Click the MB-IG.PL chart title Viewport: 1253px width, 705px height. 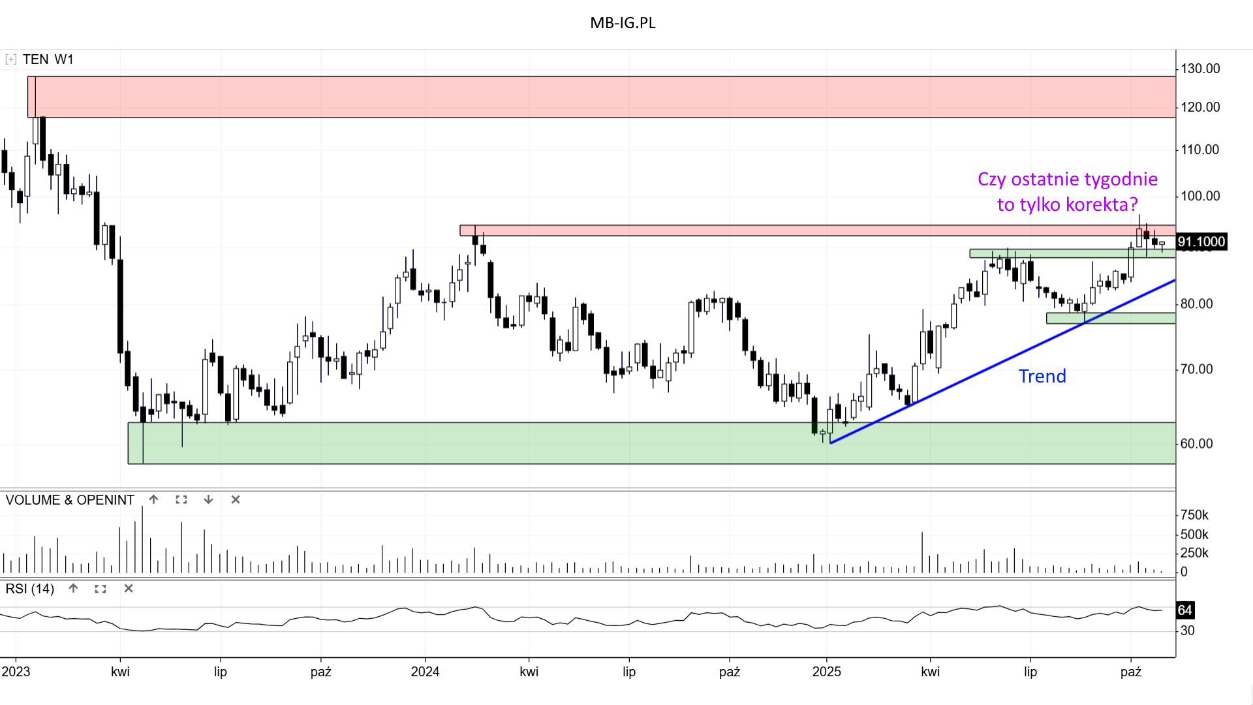pos(623,23)
